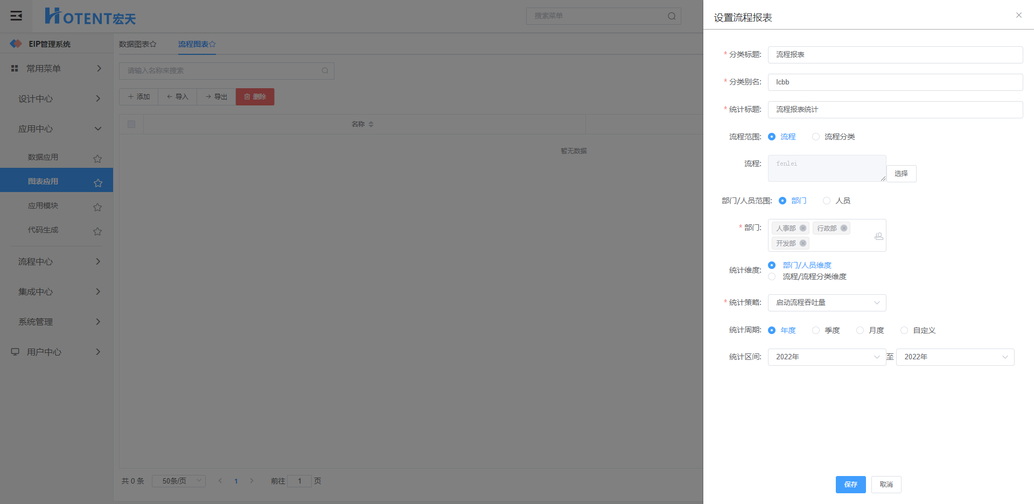Star the 代码生成 menu item
1034x504 pixels.
pyautogui.click(x=97, y=231)
